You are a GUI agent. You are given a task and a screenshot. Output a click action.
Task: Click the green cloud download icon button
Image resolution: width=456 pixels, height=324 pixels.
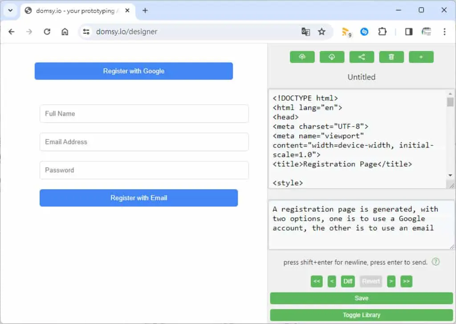[x=332, y=57]
